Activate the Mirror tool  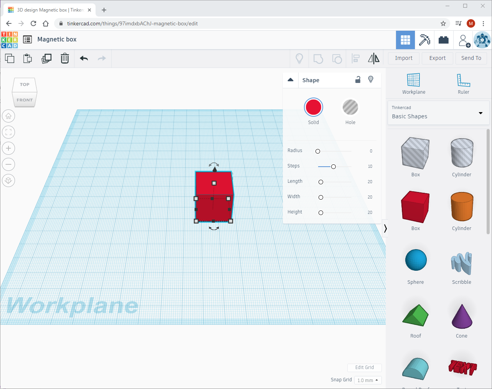pos(374,58)
